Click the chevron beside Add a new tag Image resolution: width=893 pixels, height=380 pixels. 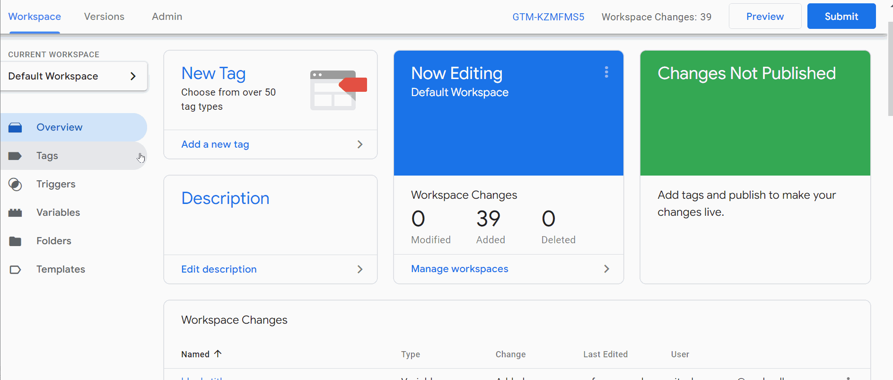[x=360, y=144]
